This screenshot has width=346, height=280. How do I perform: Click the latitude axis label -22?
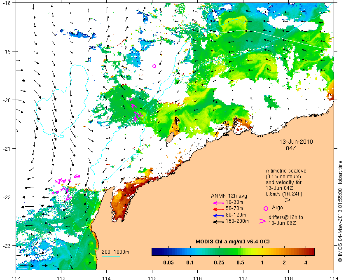[6, 197]
